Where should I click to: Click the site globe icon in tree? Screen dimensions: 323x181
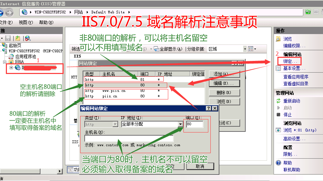tap(18, 67)
